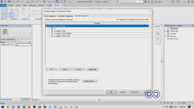The width and height of the screenshot is (194, 109).
Task: Click the measure tool icon in quick access toolbar
Action: click(32, 2)
